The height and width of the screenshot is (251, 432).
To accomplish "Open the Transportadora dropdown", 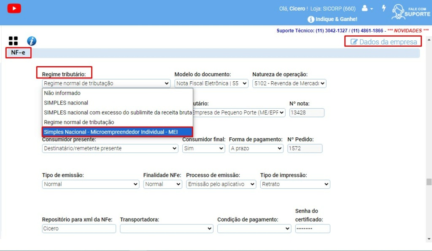I will (166, 228).
